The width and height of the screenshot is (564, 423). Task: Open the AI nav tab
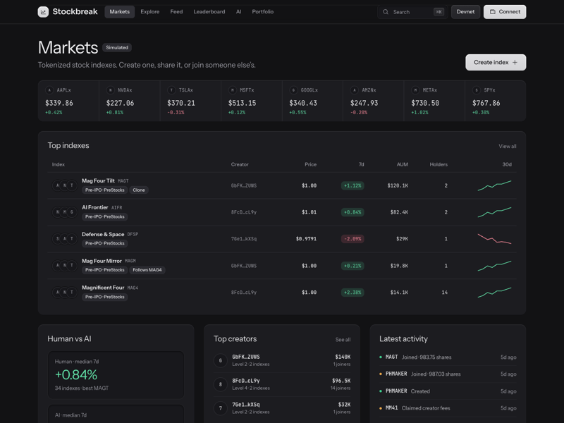[238, 12]
